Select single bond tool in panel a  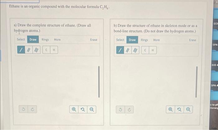21,50
